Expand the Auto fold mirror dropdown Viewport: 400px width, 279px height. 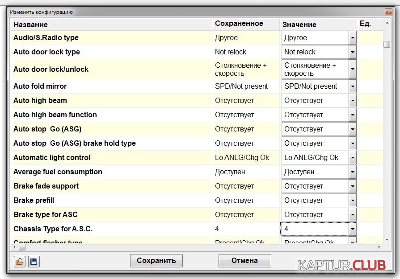(352, 86)
